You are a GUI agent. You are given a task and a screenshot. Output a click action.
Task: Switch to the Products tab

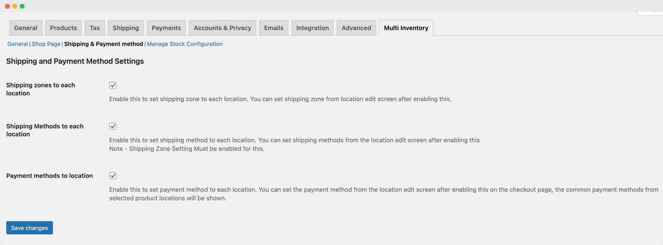[x=63, y=28]
